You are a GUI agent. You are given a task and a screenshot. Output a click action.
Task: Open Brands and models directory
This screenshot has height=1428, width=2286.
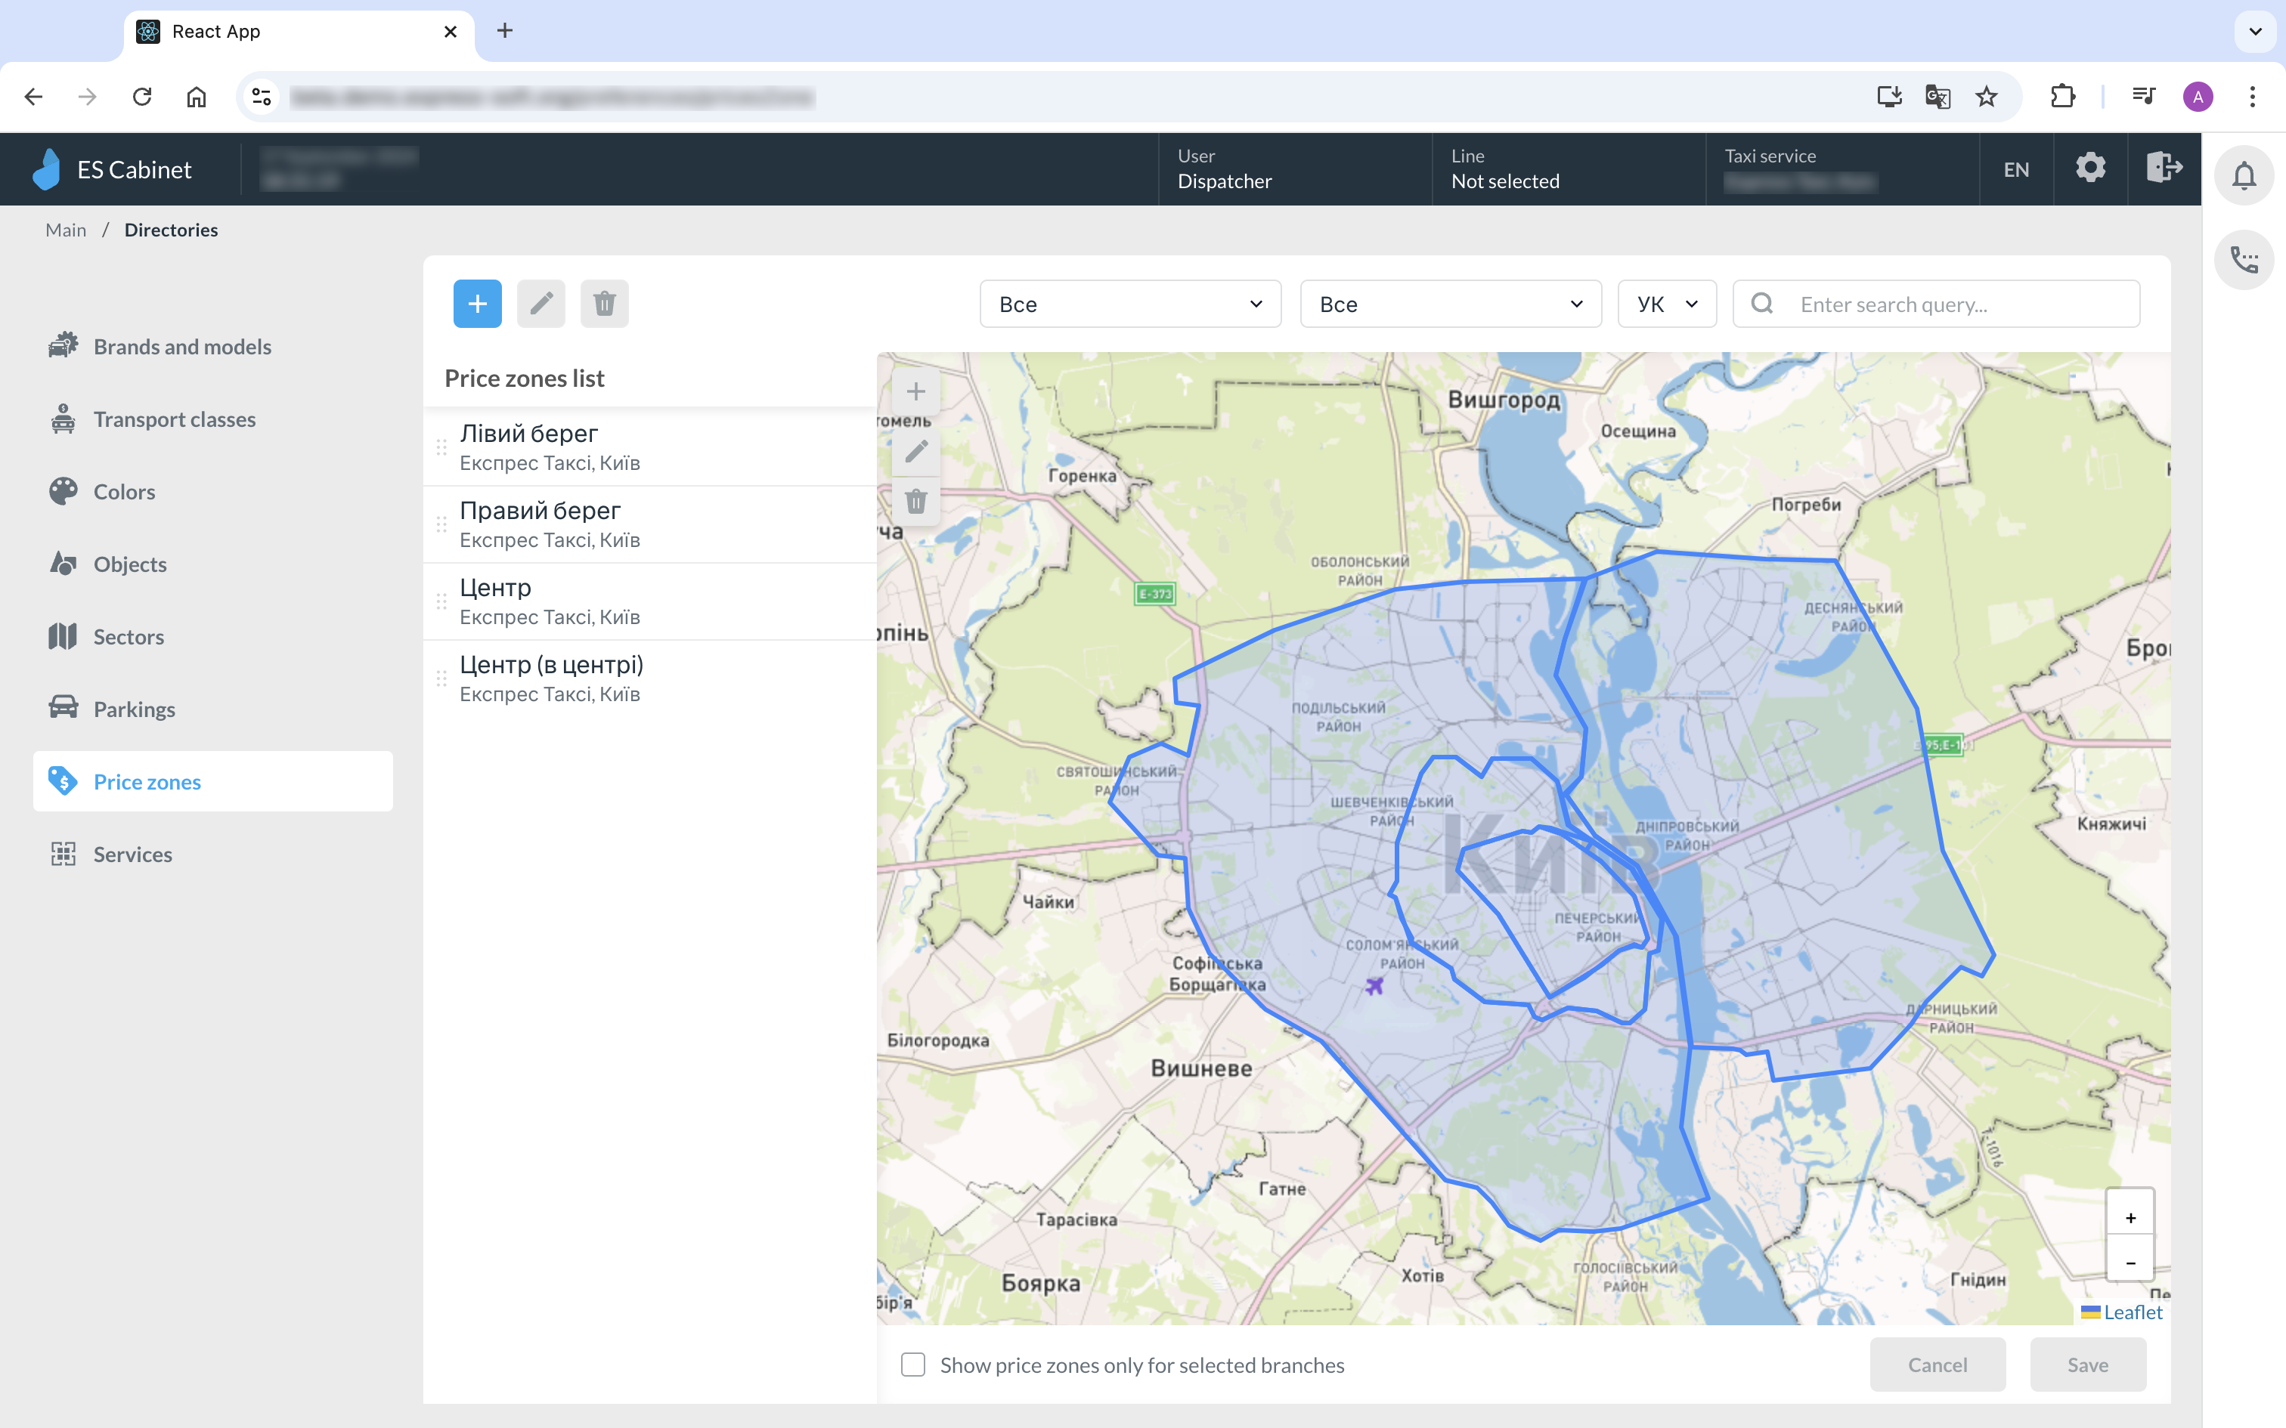(x=212, y=347)
